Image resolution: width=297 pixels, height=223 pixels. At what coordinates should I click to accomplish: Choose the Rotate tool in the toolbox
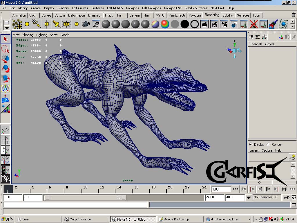pyautogui.click(x=5, y=69)
